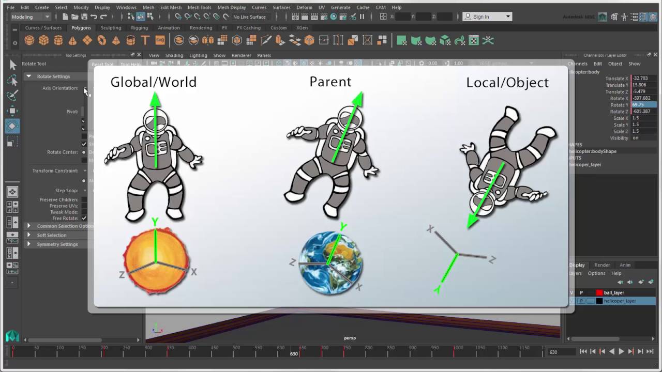This screenshot has width=662, height=372.
Task: Click the Multi-Cut knife shelf icon
Action: click(266, 40)
